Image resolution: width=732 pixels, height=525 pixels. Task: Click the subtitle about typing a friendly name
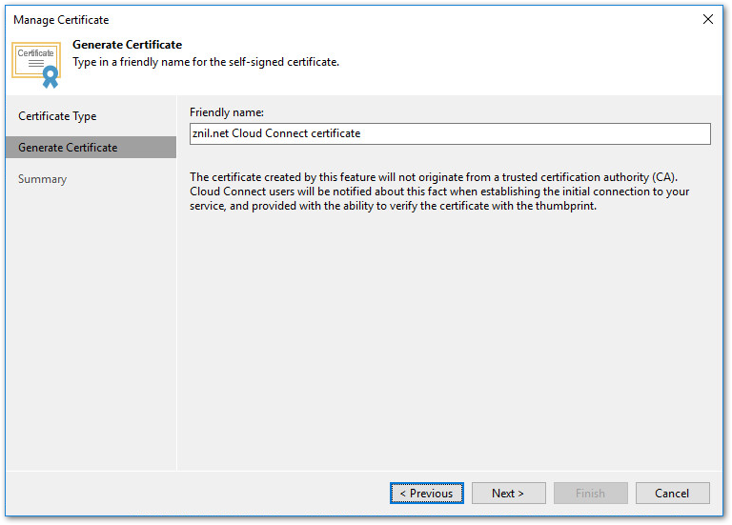206,62
